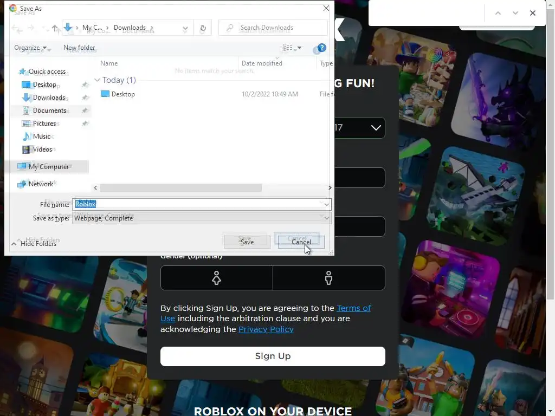
Task: Open Downloads in the sidebar
Action: 49,97
